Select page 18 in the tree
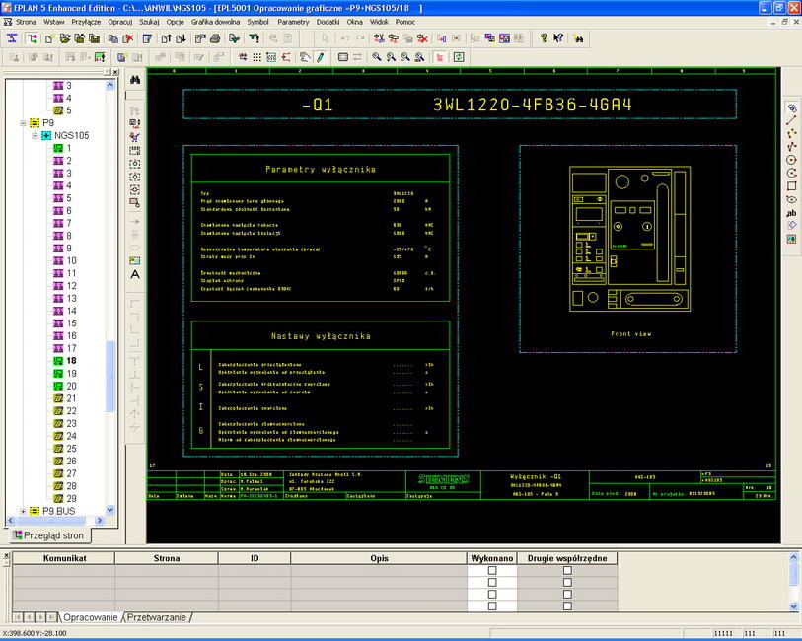This screenshot has width=802, height=641. (x=71, y=360)
